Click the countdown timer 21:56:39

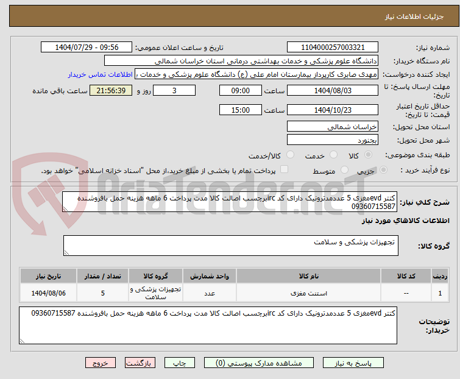[x=111, y=90]
